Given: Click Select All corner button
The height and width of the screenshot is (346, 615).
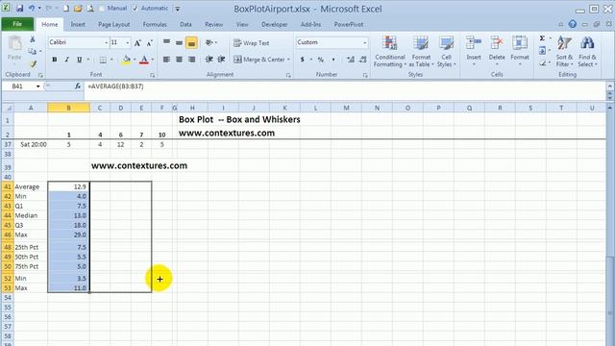Looking at the screenshot, I should (x=8, y=108).
